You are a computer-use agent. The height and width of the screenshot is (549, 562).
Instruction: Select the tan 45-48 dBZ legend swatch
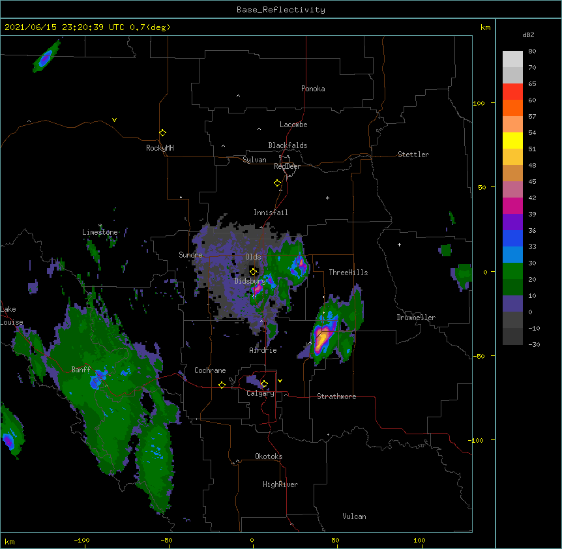512,173
